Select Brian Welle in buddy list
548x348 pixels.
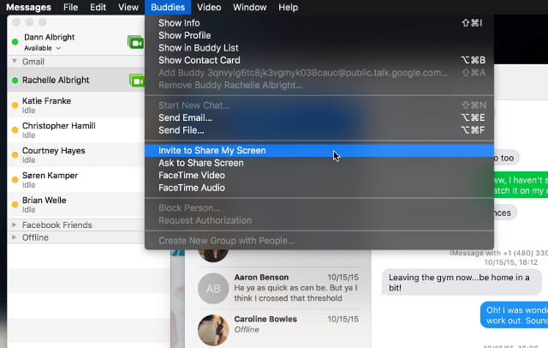point(76,205)
